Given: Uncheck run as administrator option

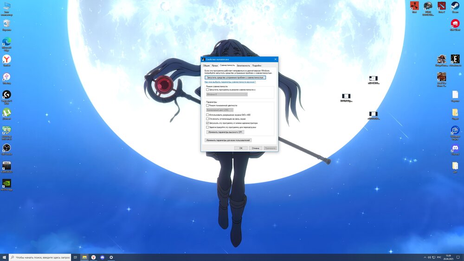Looking at the screenshot, I should [x=207, y=123].
